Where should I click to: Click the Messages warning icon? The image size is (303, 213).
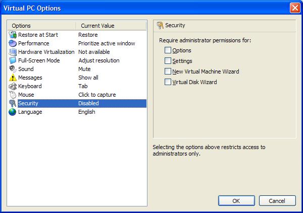click(x=13, y=78)
